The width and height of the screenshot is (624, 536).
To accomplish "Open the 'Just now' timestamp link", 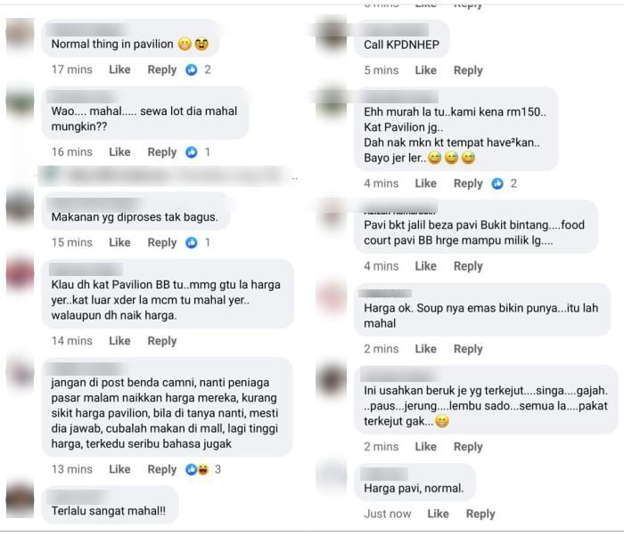I will [x=388, y=514].
